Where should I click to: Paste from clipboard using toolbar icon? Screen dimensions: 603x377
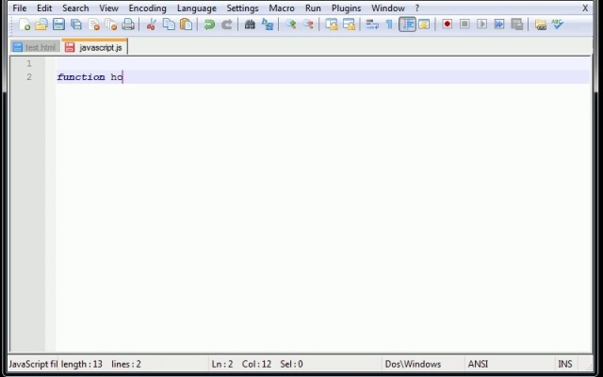(x=187, y=25)
